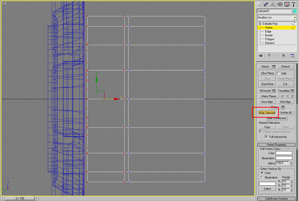Collapse the Editable Poly tree node
This screenshot has height=201, width=299.
[260, 24]
